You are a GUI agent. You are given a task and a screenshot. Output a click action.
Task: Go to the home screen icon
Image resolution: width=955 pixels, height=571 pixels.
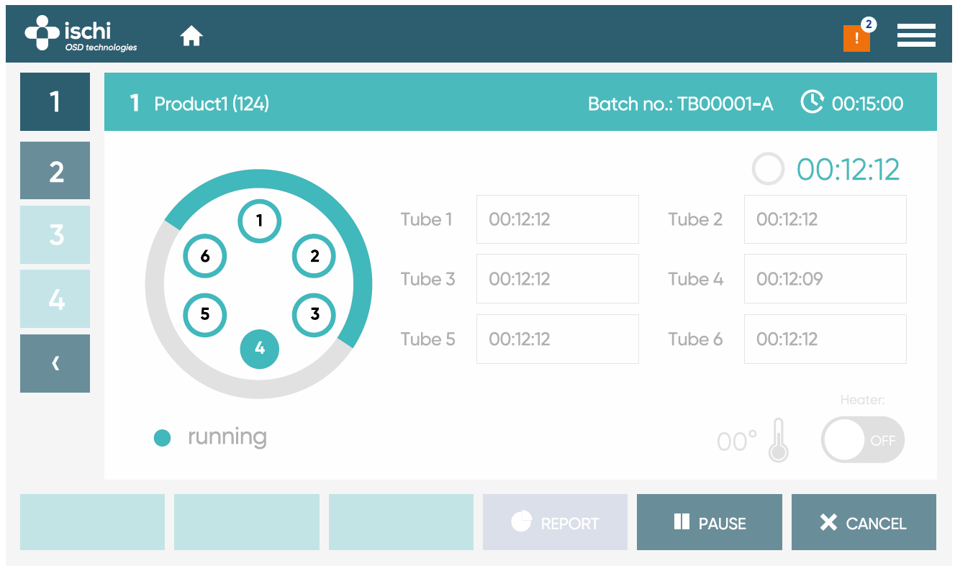(191, 35)
